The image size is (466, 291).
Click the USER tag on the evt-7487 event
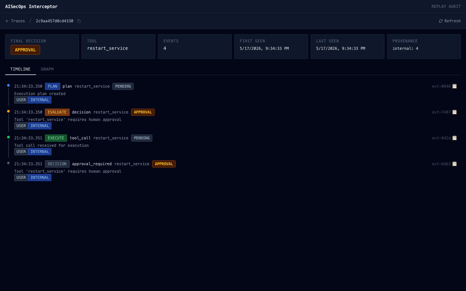point(21,126)
